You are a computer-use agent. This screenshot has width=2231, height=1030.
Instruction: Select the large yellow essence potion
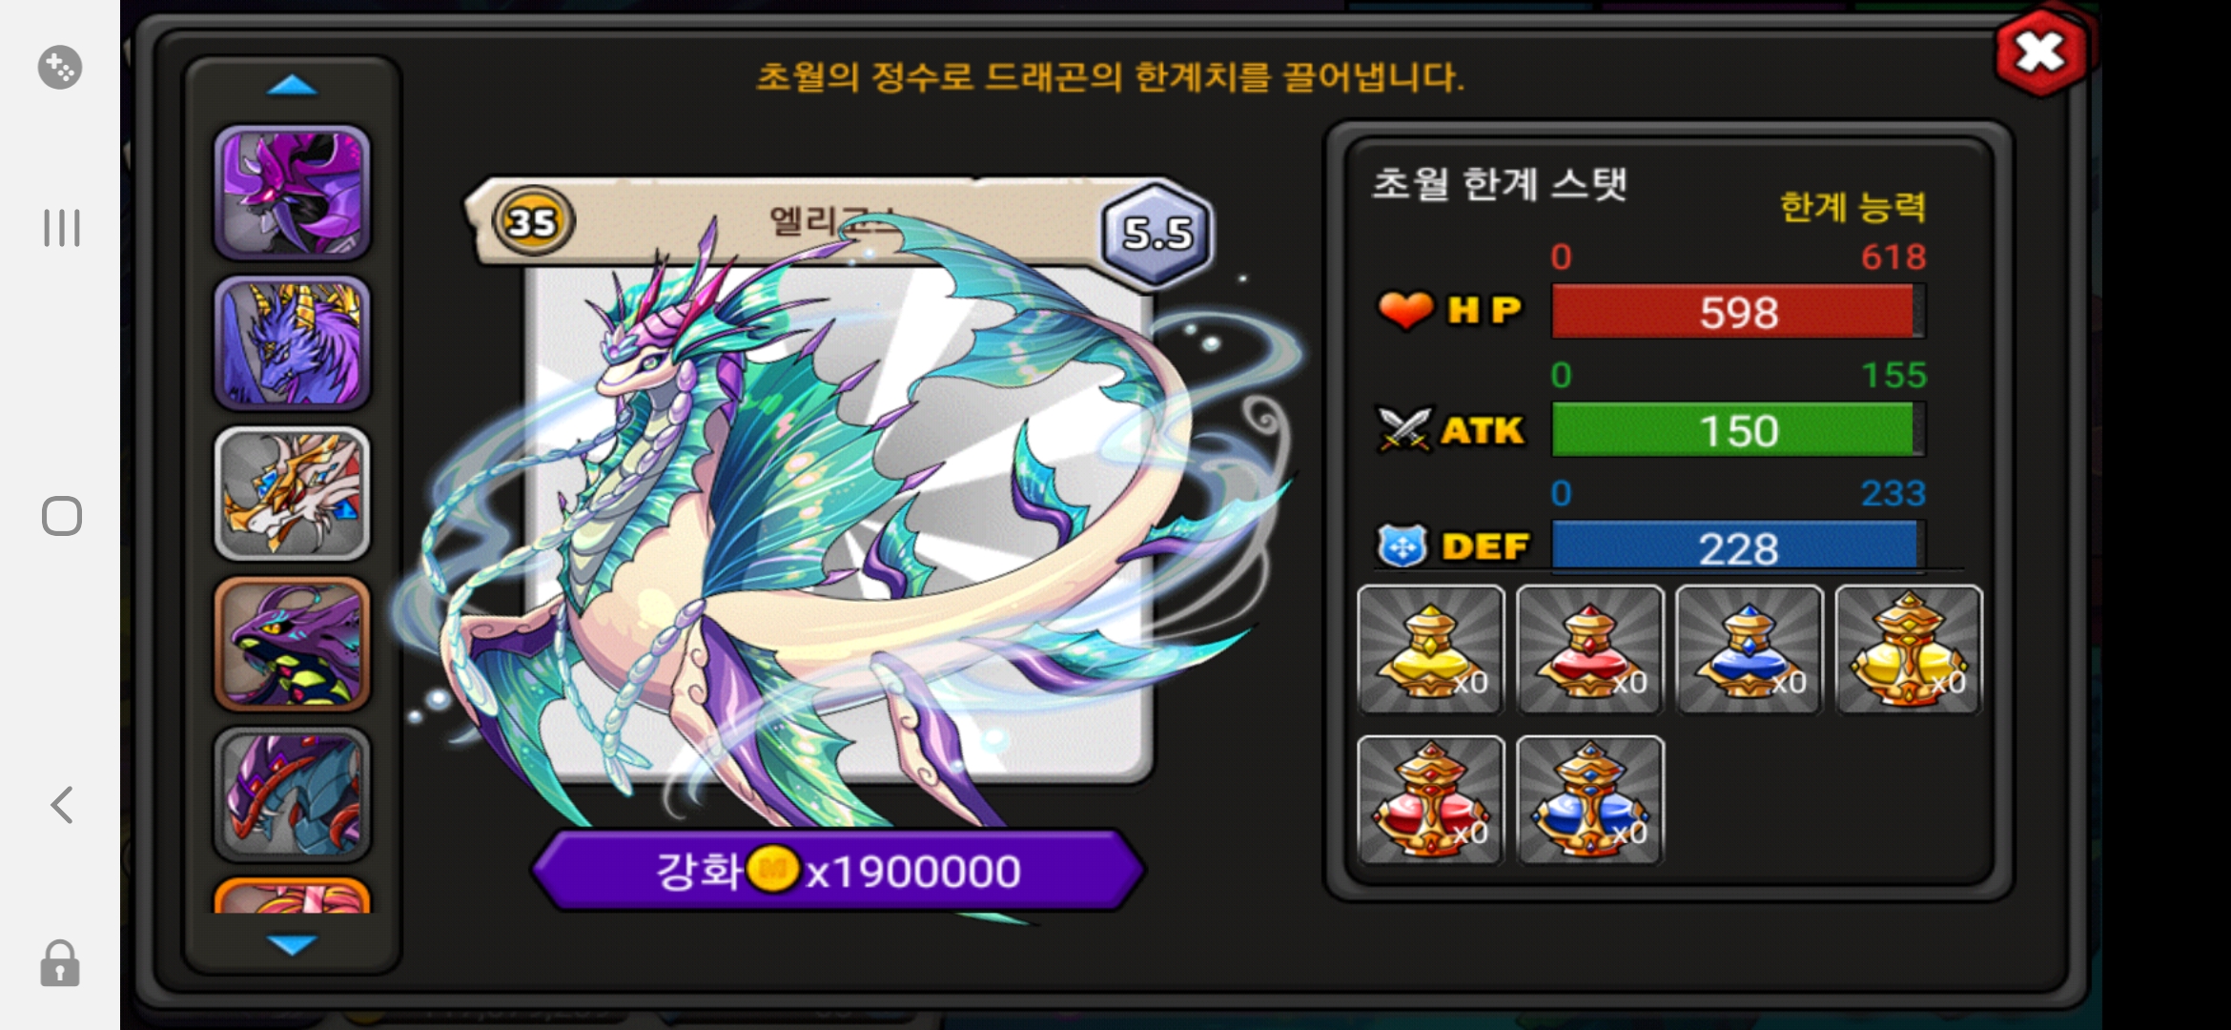tap(1909, 650)
